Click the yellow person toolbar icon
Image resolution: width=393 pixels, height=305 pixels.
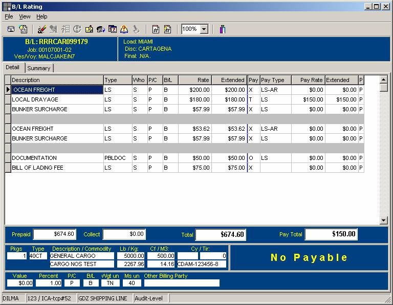coord(124,29)
